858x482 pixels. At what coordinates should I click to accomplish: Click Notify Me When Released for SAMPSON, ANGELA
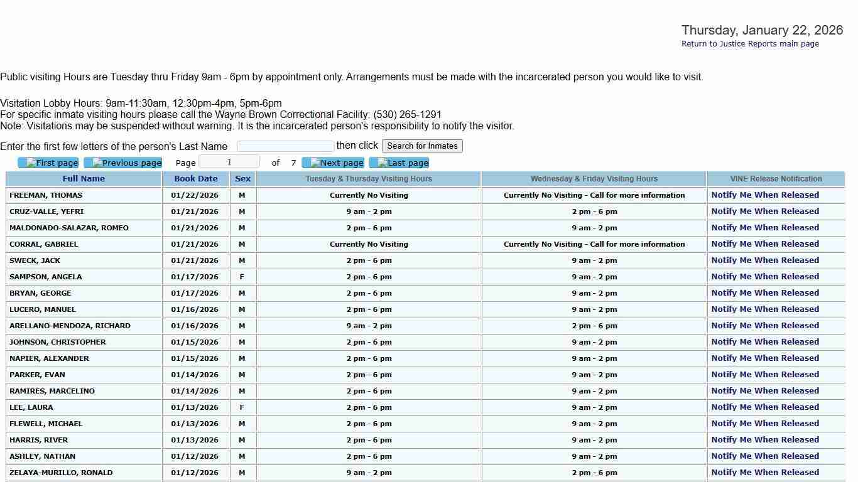(765, 277)
